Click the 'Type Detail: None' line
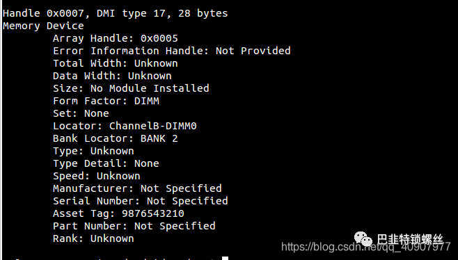Screen dimensions: 458x260 (x=106, y=163)
